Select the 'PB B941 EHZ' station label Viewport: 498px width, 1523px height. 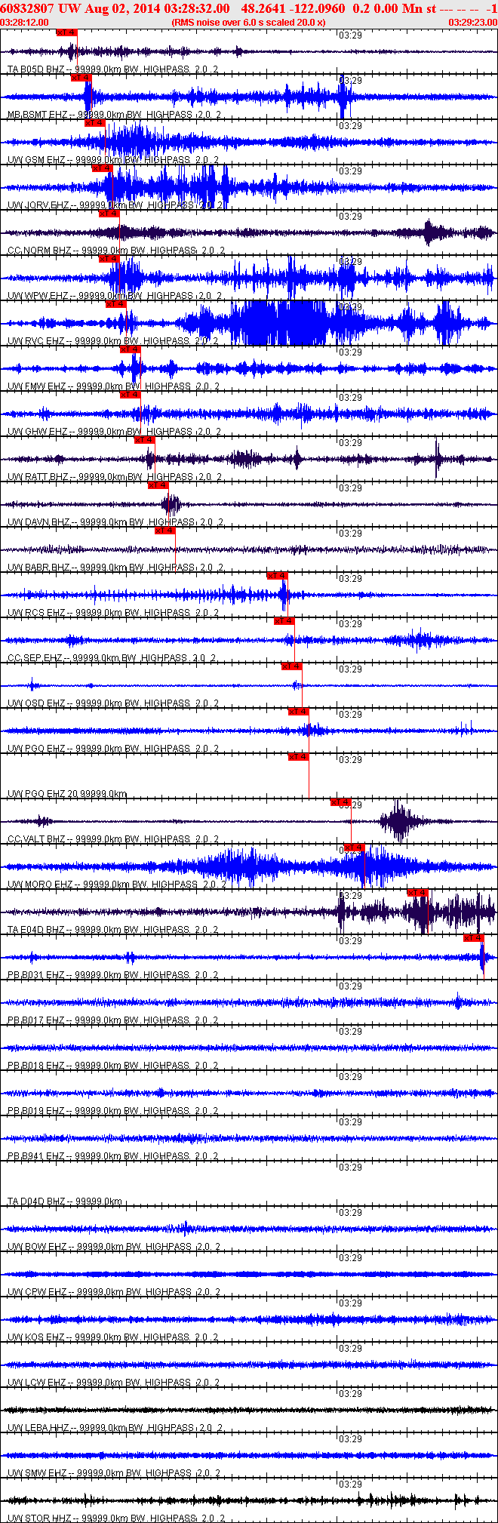(36, 1156)
